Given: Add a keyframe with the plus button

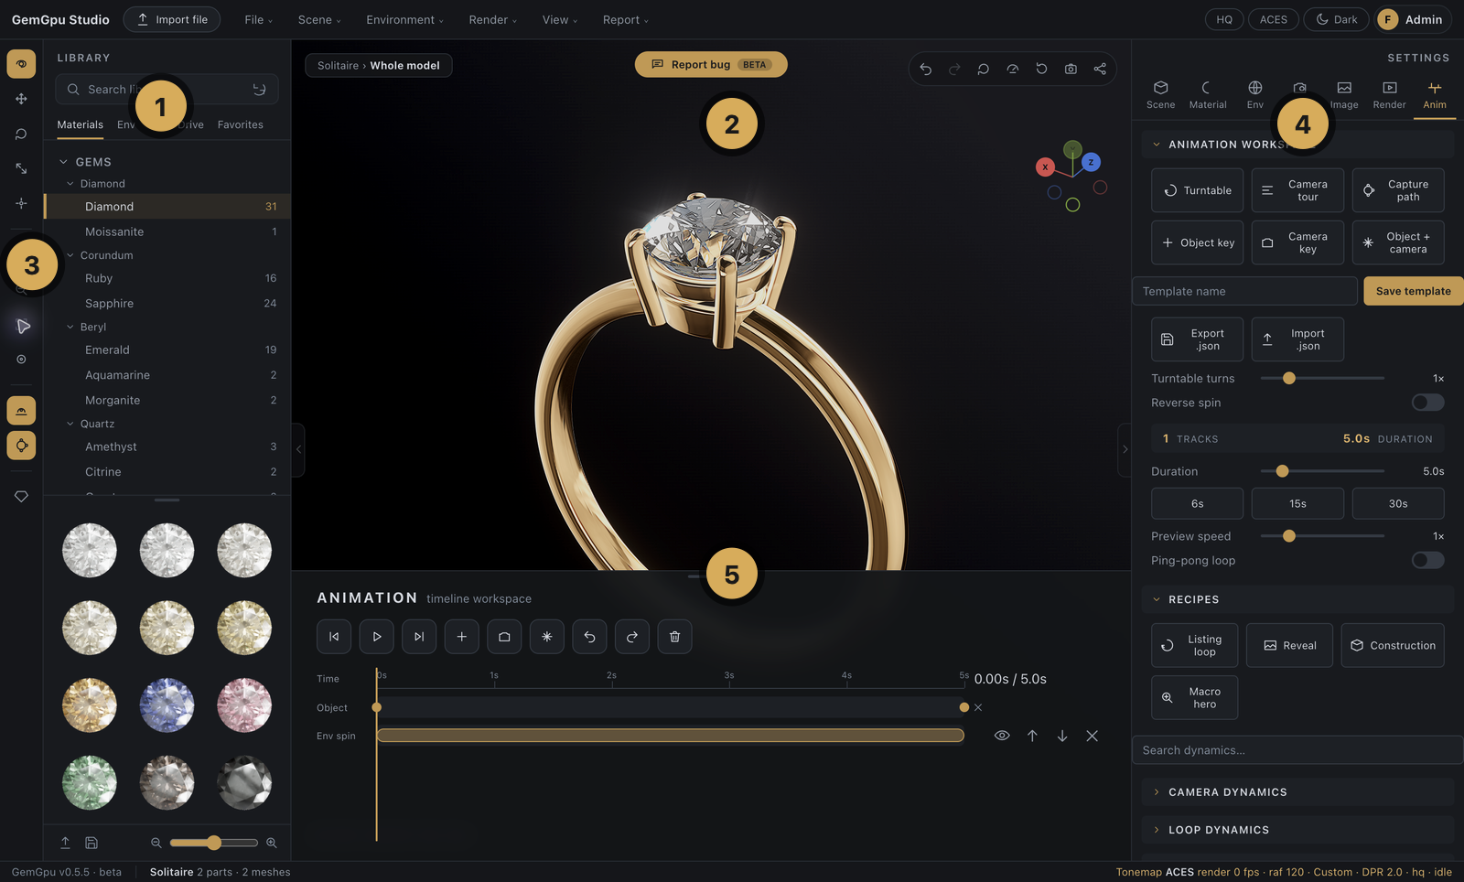Looking at the screenshot, I should click(462, 637).
